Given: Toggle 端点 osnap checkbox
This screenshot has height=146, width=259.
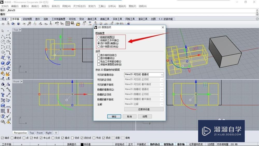Looking at the screenshot, I should point(2,138).
